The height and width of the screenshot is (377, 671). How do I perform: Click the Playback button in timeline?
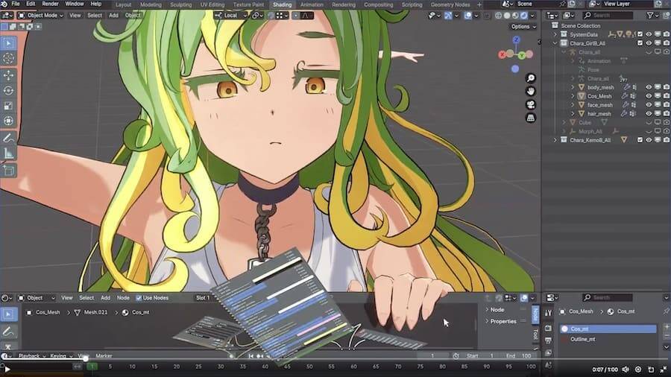31,356
